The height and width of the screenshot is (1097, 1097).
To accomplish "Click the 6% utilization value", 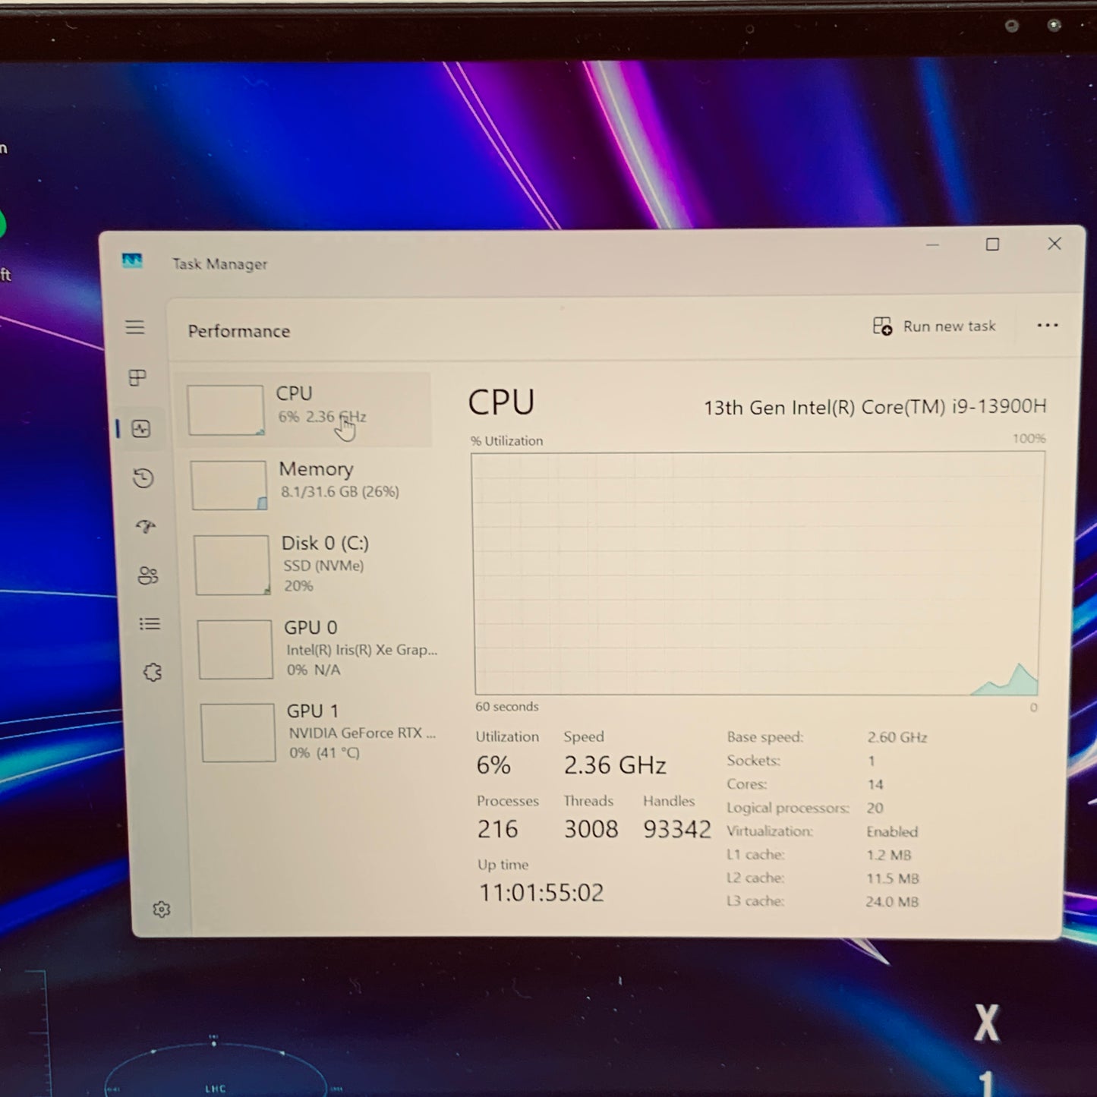I will [x=493, y=765].
